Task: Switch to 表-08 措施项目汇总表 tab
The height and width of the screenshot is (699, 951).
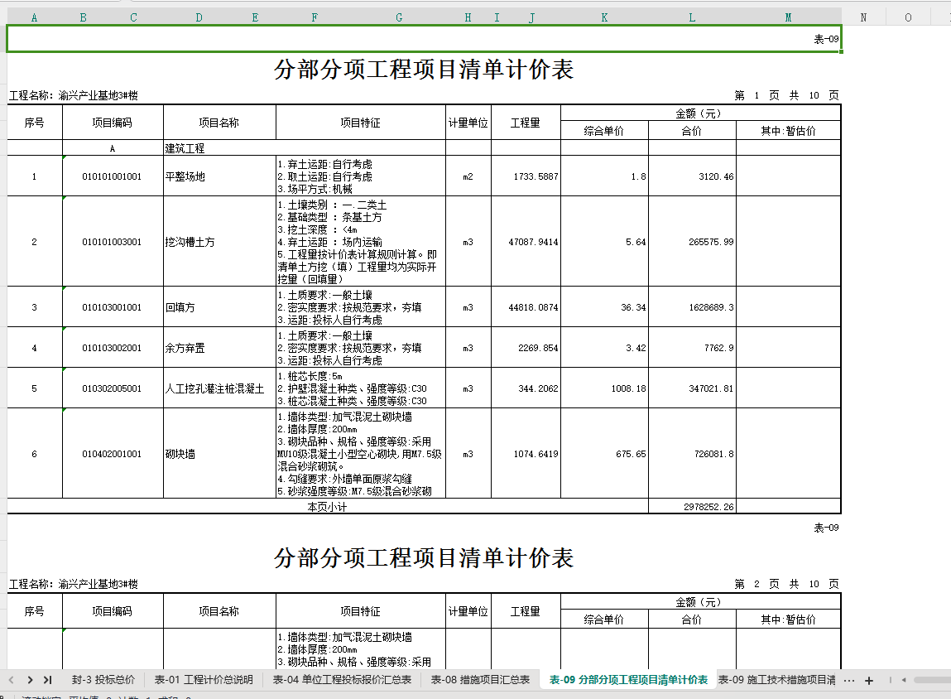Action: 480,680
